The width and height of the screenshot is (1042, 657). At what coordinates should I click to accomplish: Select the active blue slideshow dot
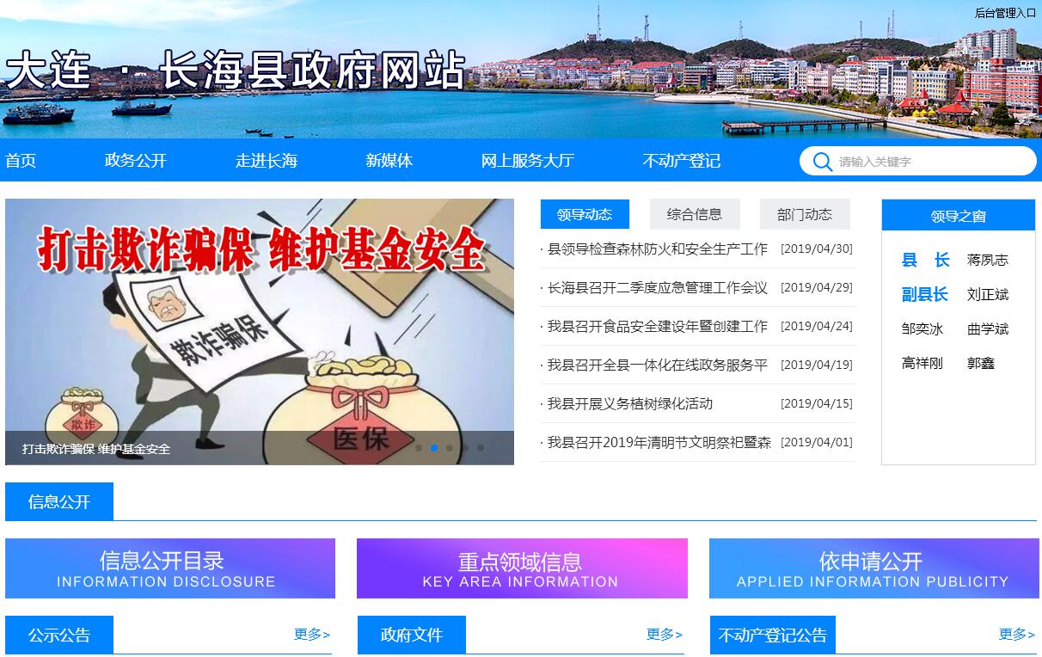pos(434,448)
